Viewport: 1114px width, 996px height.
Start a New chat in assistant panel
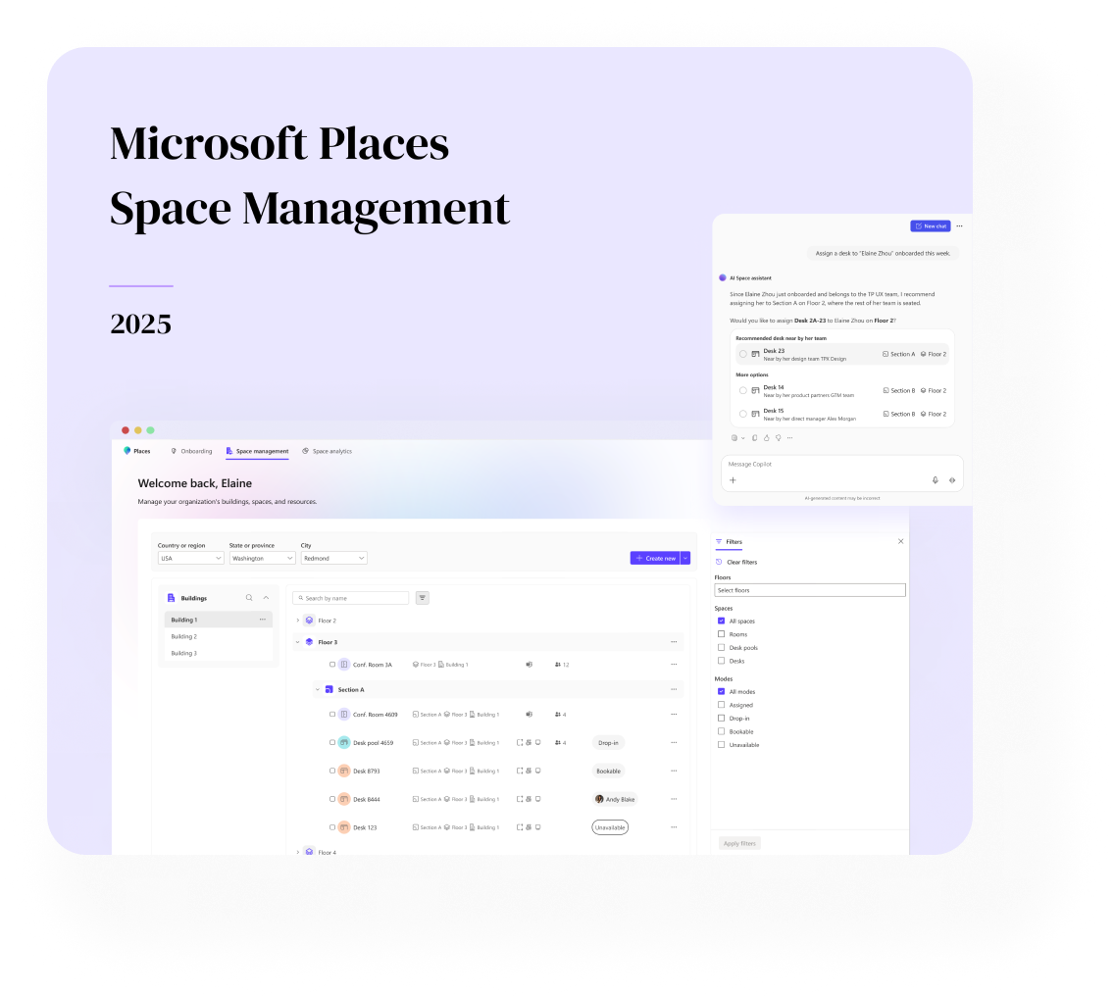(931, 225)
